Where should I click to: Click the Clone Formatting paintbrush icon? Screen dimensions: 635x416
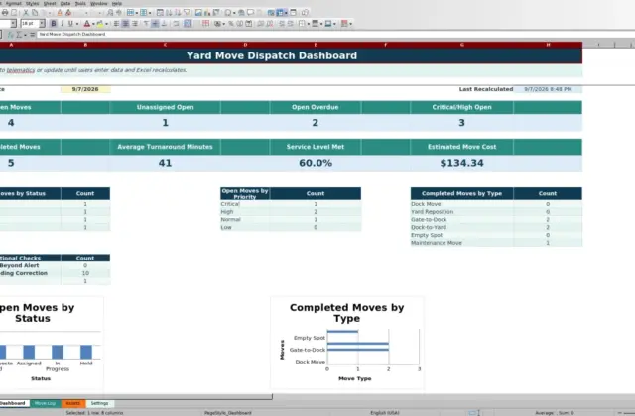60,13
